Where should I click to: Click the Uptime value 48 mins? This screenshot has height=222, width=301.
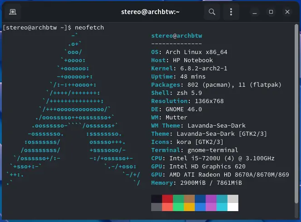193,77
